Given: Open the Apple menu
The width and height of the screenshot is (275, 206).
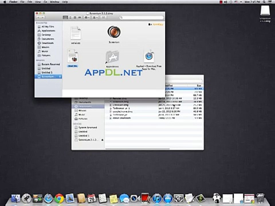Looking at the screenshot, I should point(5,2).
